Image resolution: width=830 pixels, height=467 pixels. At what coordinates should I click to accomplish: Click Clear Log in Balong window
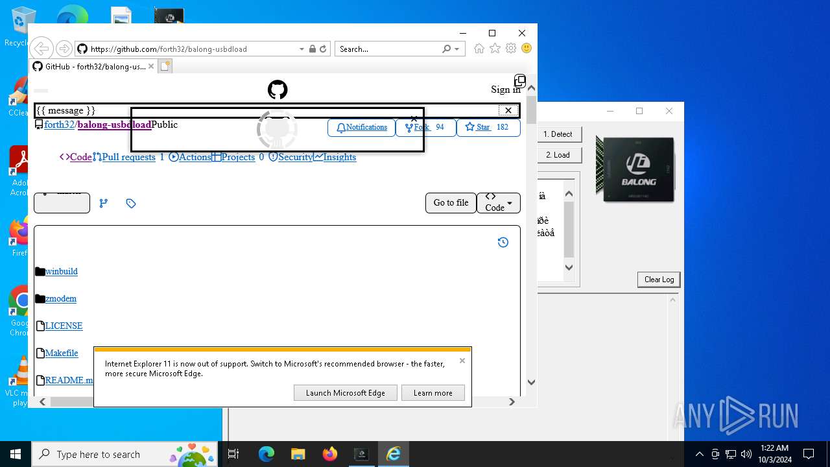tap(659, 280)
